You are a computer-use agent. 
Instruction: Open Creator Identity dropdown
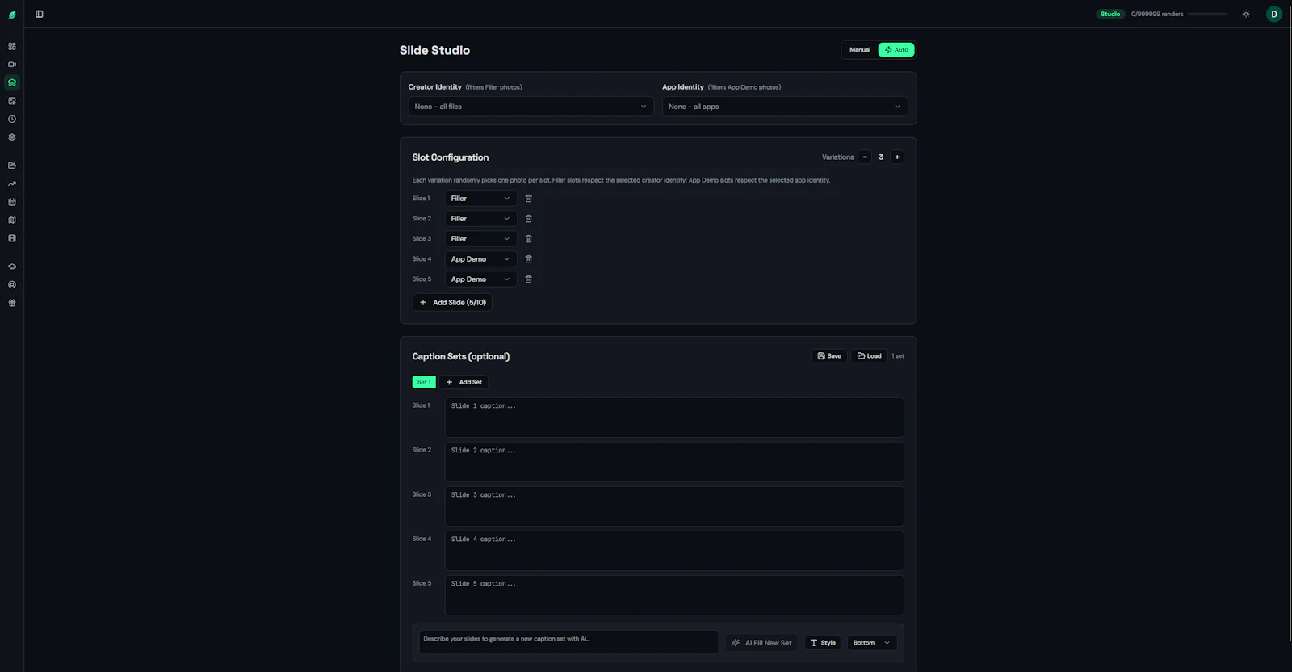point(531,107)
